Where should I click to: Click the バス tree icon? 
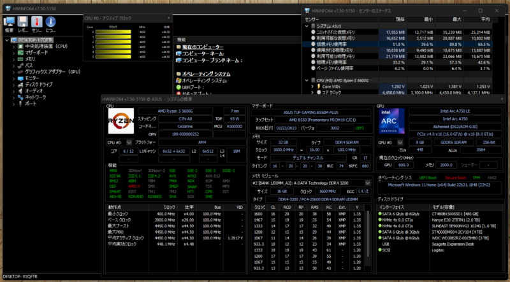tap(20, 66)
